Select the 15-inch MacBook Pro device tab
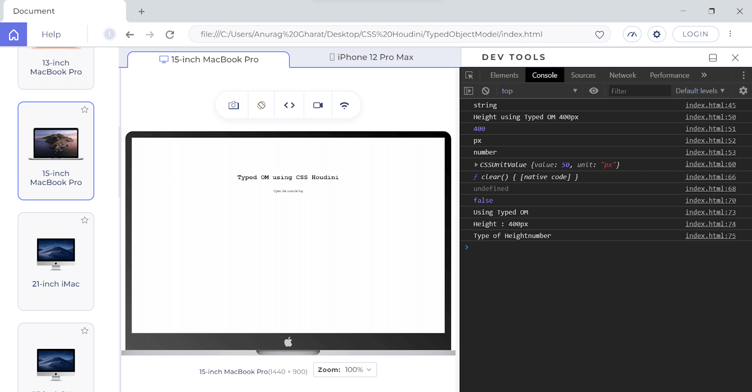752x392 pixels. [x=209, y=60]
